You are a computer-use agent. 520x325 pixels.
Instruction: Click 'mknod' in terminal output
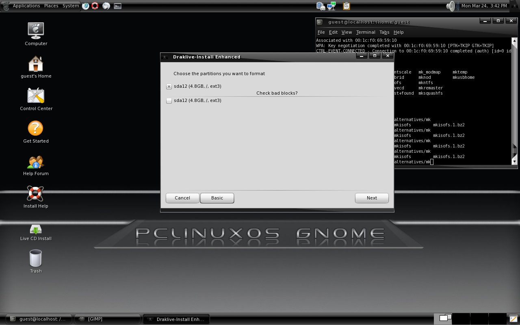click(x=425, y=77)
